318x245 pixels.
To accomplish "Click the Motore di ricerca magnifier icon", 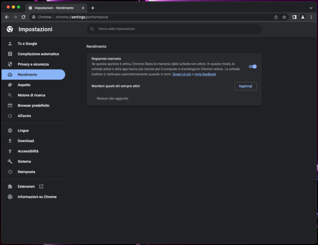I will (x=10, y=95).
